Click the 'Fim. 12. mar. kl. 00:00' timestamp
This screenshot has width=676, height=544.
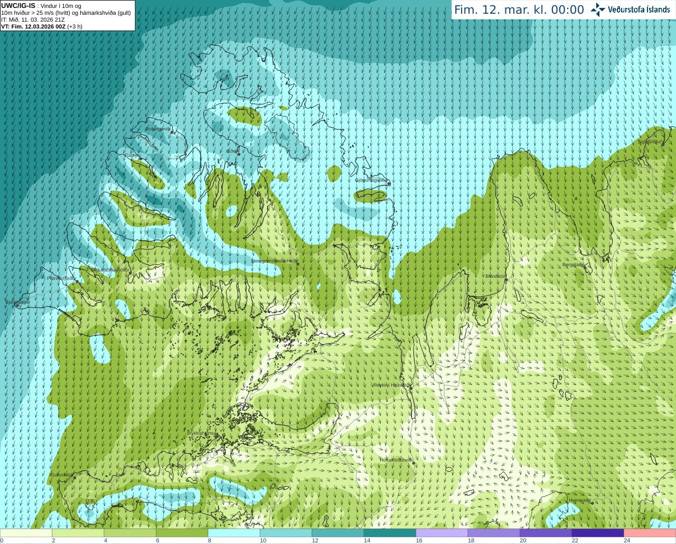519,10
